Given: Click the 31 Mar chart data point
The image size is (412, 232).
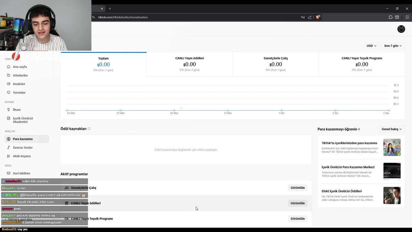Looking at the screenshot, I should (228, 111).
